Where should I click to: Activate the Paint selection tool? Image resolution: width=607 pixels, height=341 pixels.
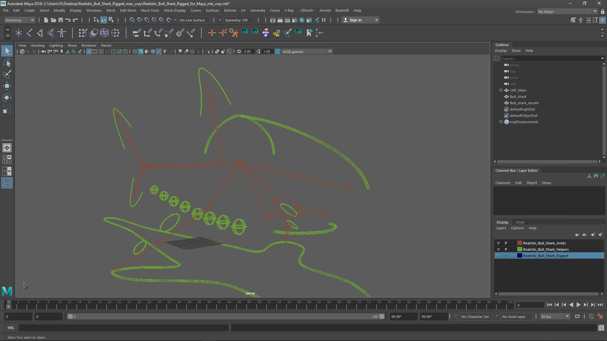click(x=7, y=75)
